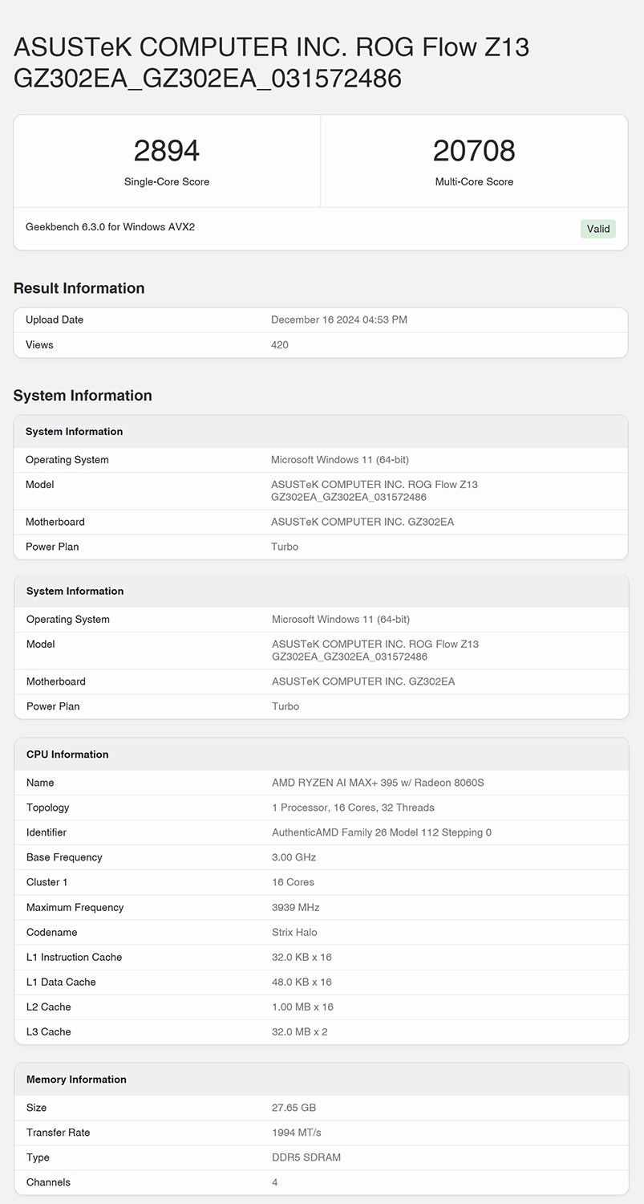Select the CPU Name label
The height and width of the screenshot is (1204, 644).
coord(40,783)
